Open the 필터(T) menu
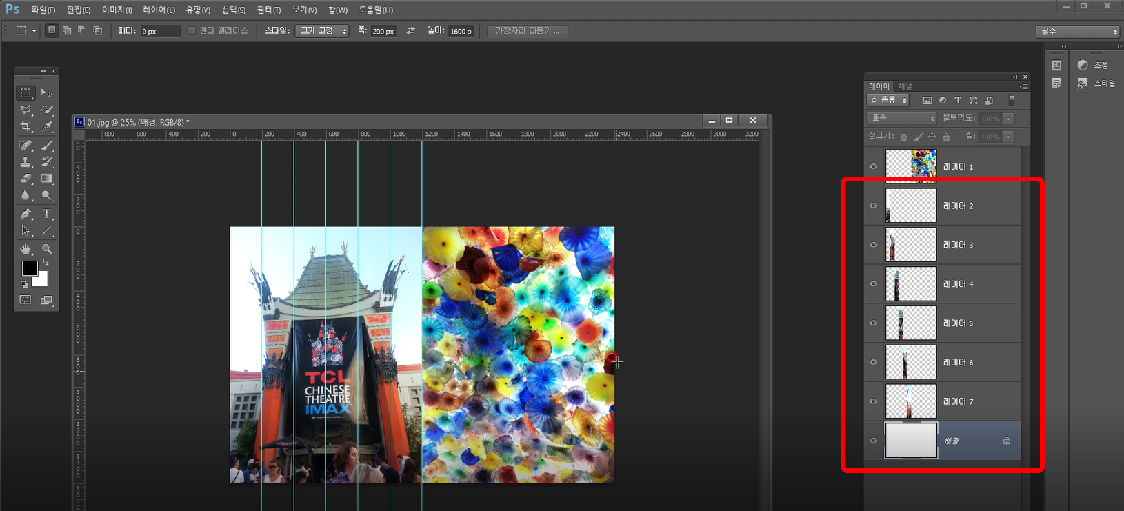1124x511 pixels. (x=268, y=10)
